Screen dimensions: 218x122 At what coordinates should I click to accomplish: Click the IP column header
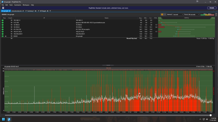click(x=44, y=18)
